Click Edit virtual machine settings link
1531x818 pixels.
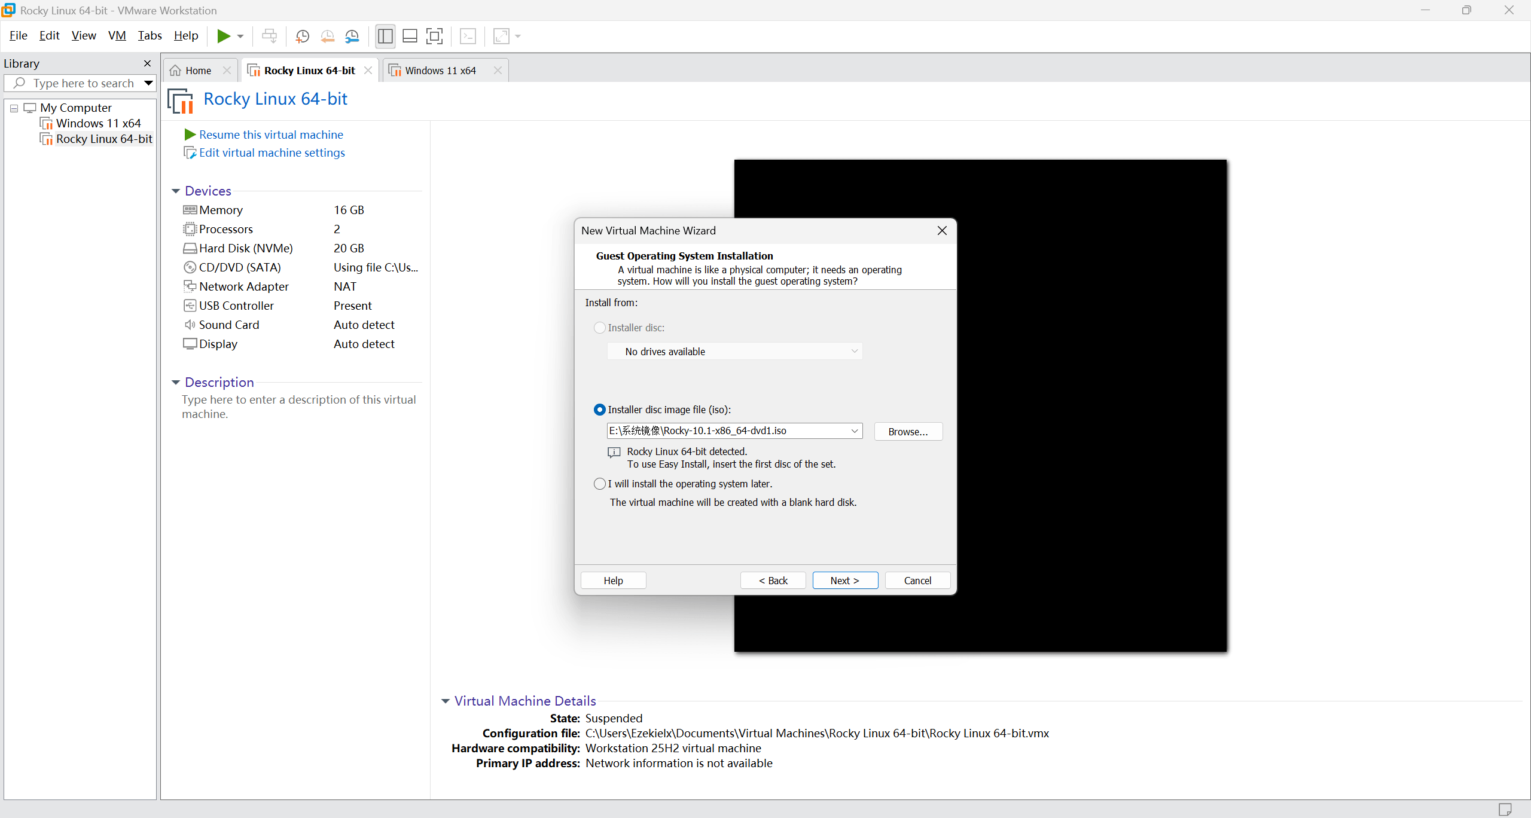[x=272, y=152]
